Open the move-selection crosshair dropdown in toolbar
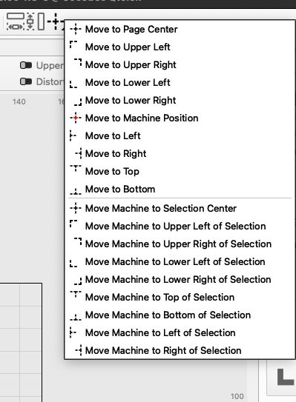The width and height of the screenshot is (296, 402). (x=56, y=21)
